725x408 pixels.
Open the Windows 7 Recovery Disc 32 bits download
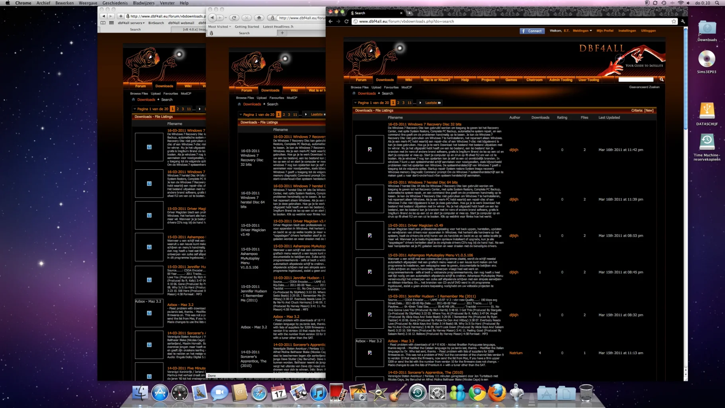[x=424, y=124]
